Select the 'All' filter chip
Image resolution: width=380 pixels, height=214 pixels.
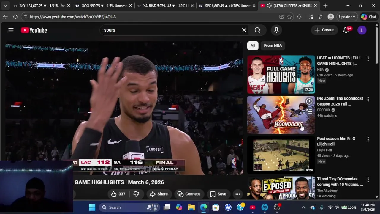(253, 45)
